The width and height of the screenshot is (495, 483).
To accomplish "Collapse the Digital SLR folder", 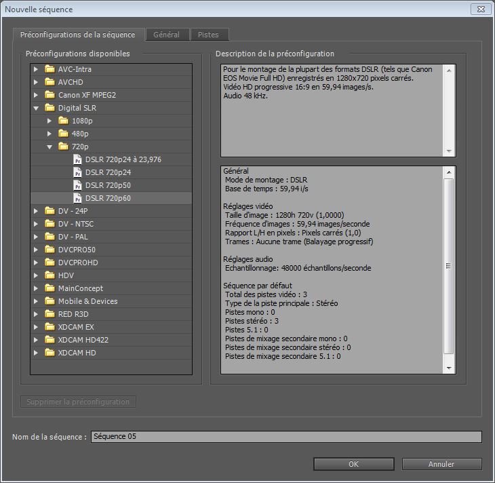I will point(36,109).
